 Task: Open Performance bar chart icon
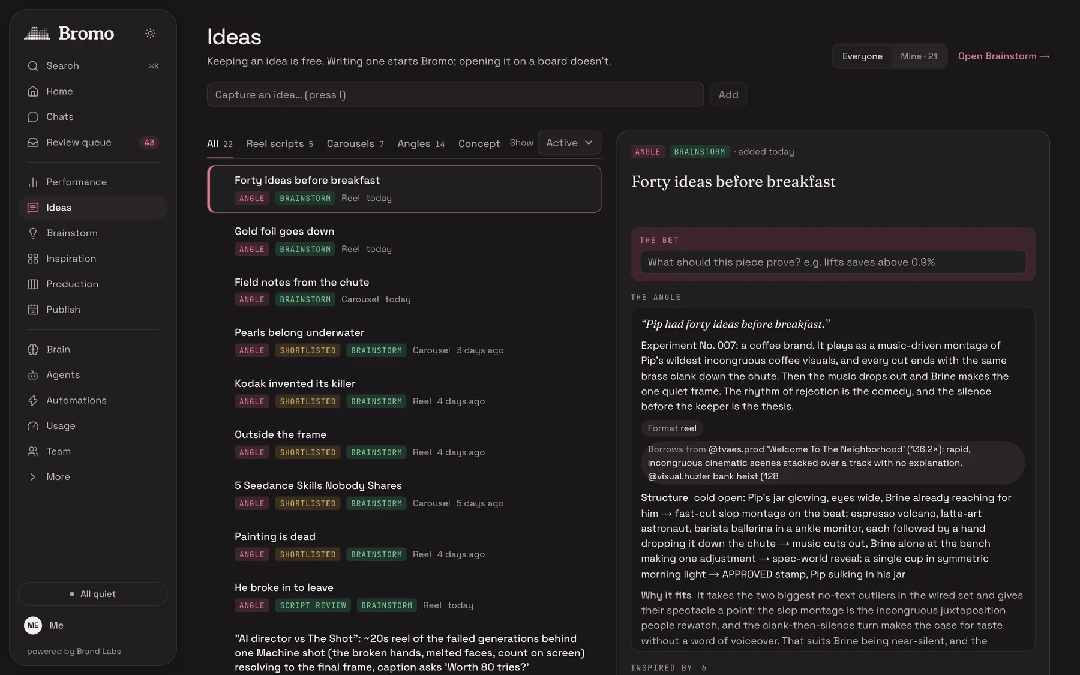[x=33, y=182]
